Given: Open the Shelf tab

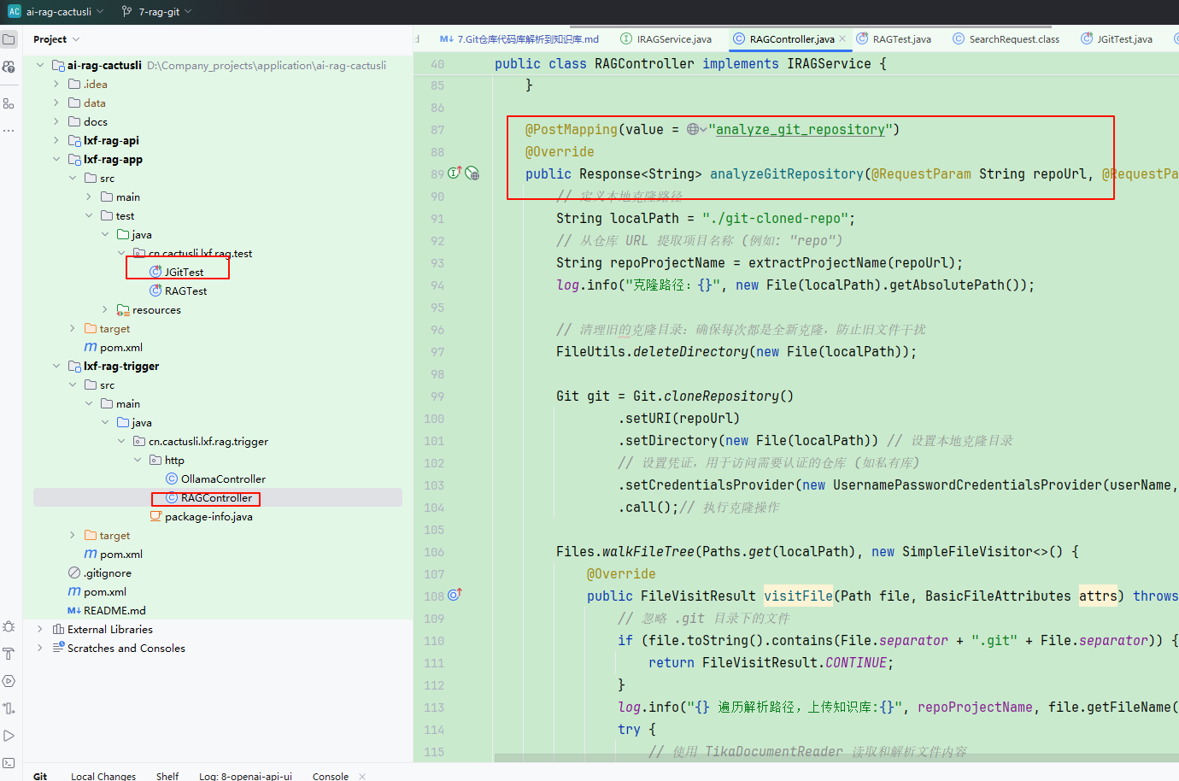Looking at the screenshot, I should click(167, 776).
